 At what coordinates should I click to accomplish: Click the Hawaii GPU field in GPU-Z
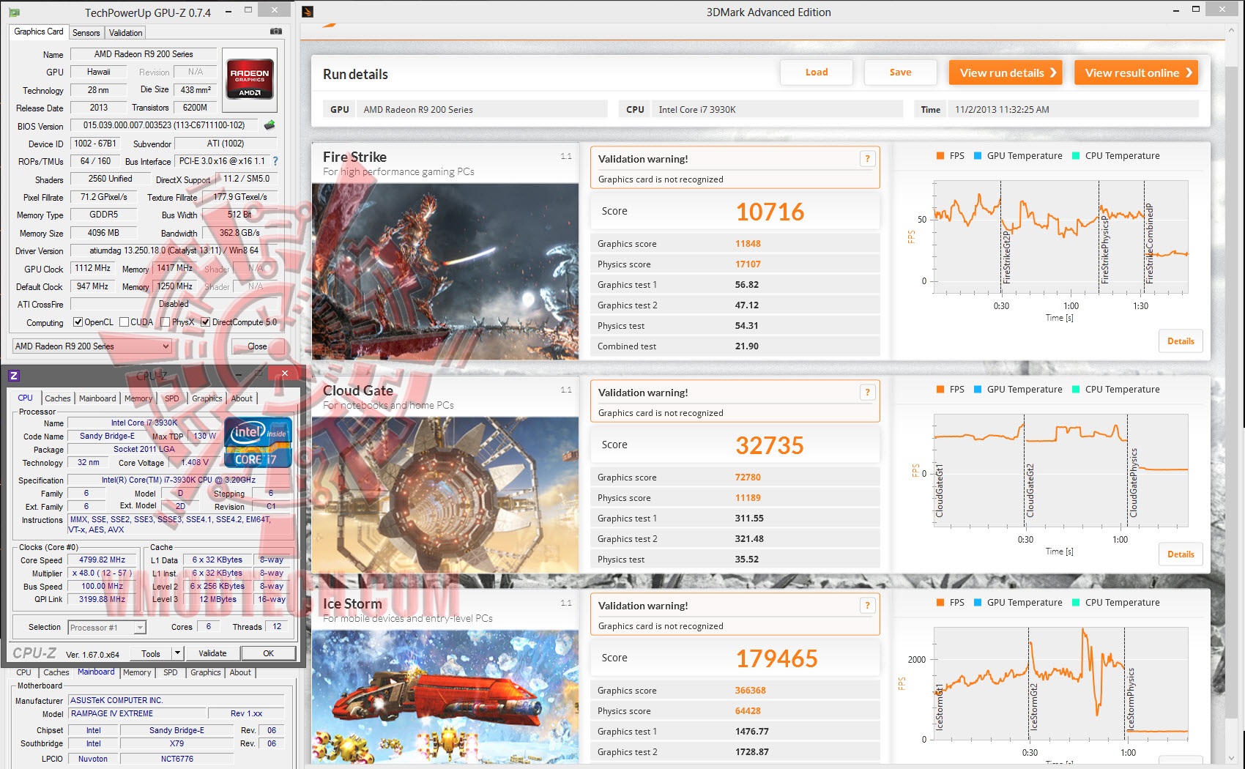[99, 72]
